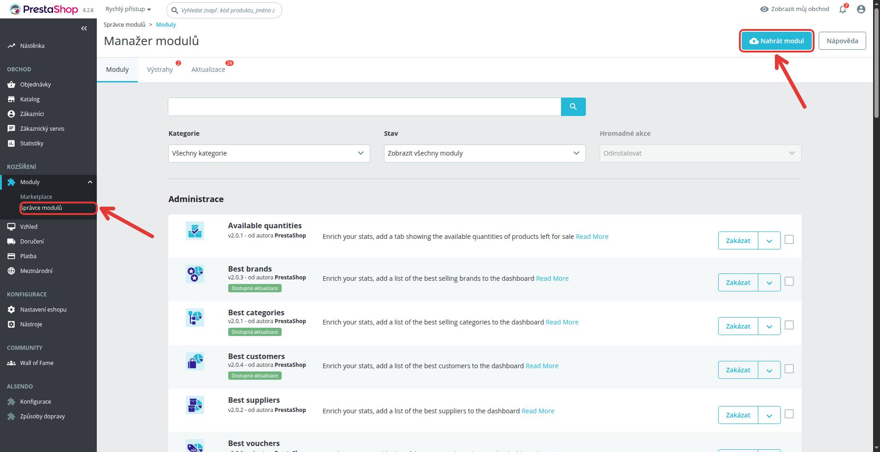Collapse the Moduly sidebar section

(90, 182)
